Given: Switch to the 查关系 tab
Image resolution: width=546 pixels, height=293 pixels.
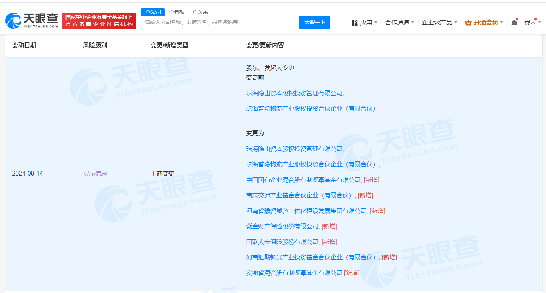Looking at the screenshot, I should pyautogui.click(x=200, y=12).
